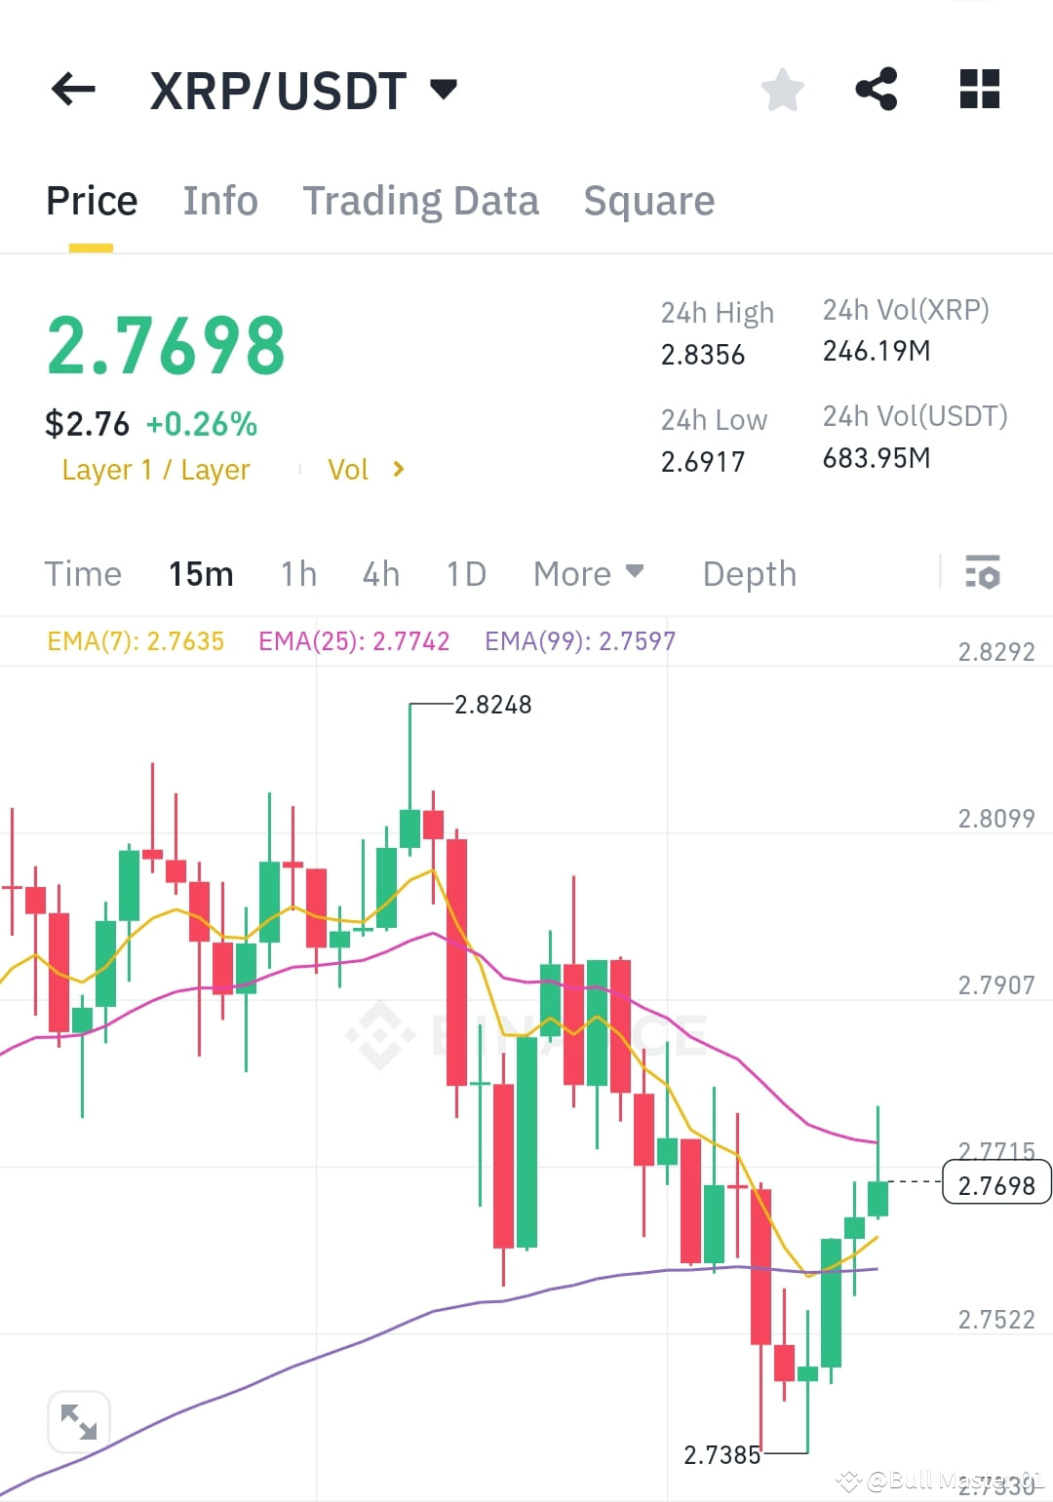Select the 4h interval option
This screenshot has width=1053, height=1502.
pyautogui.click(x=380, y=574)
